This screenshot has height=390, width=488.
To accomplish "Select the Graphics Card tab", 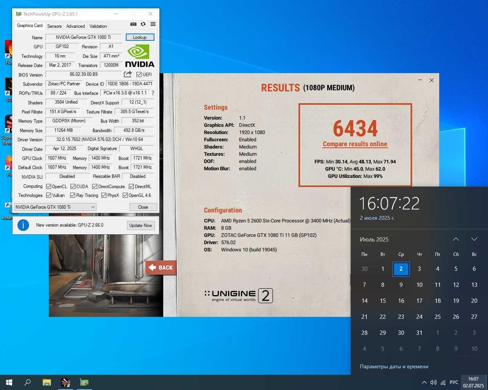I will [x=29, y=26].
